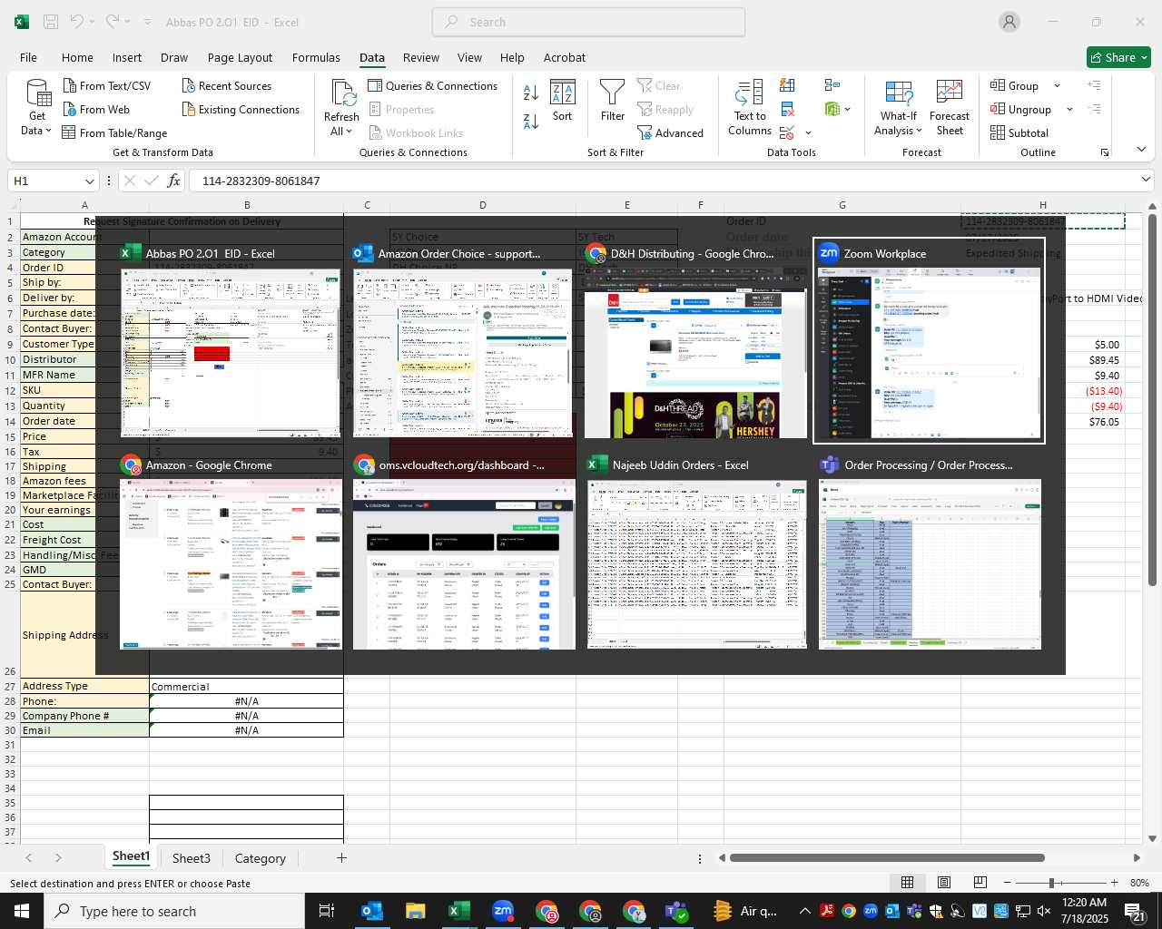Switch to the Home tab
The height and width of the screenshot is (929, 1162).
(x=77, y=57)
